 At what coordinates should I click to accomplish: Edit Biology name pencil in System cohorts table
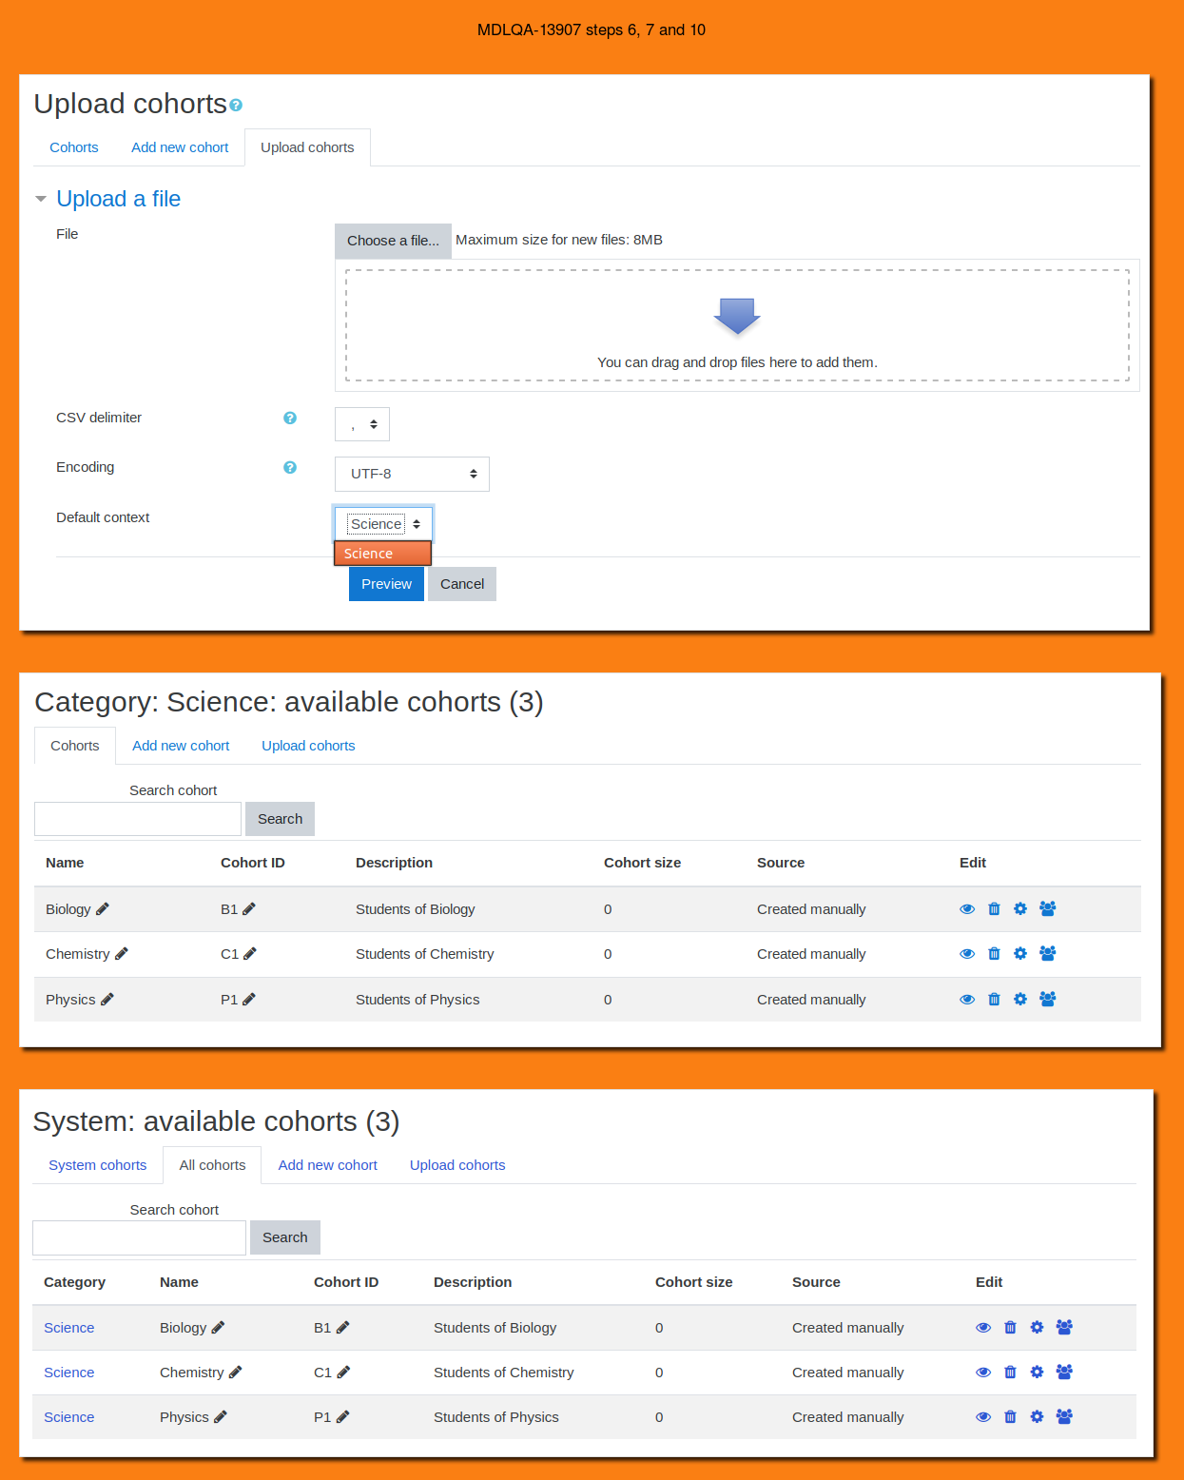pos(218,1328)
